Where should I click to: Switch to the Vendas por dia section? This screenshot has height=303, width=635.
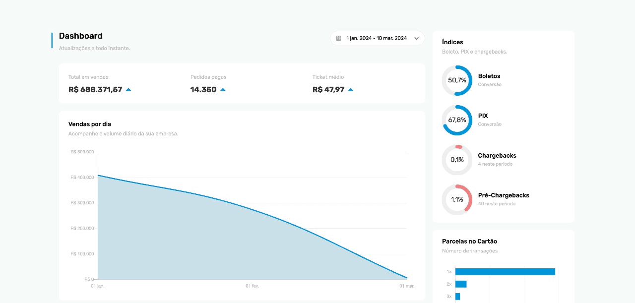click(x=89, y=124)
